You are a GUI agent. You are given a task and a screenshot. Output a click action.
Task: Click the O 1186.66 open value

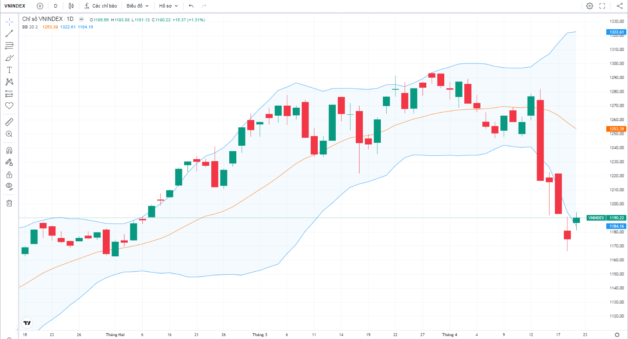point(99,20)
